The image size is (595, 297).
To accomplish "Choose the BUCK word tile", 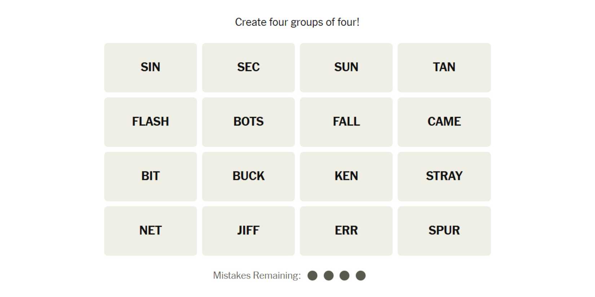I will tap(248, 176).
